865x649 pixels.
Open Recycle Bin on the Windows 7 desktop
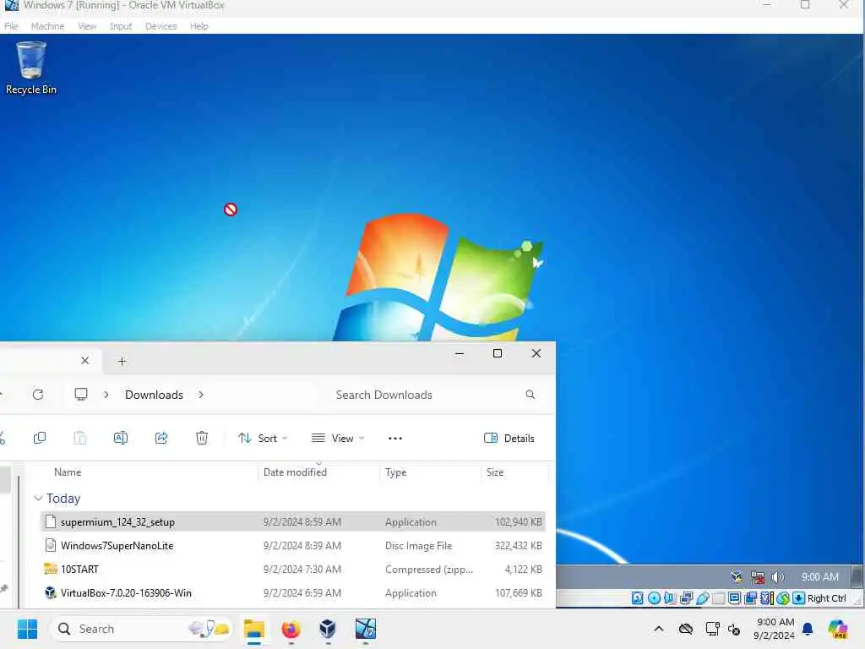click(31, 68)
